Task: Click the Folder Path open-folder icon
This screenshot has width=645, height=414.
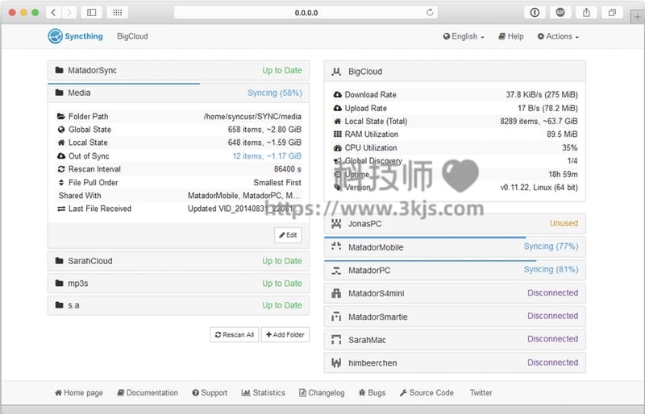Action: pyautogui.click(x=61, y=116)
